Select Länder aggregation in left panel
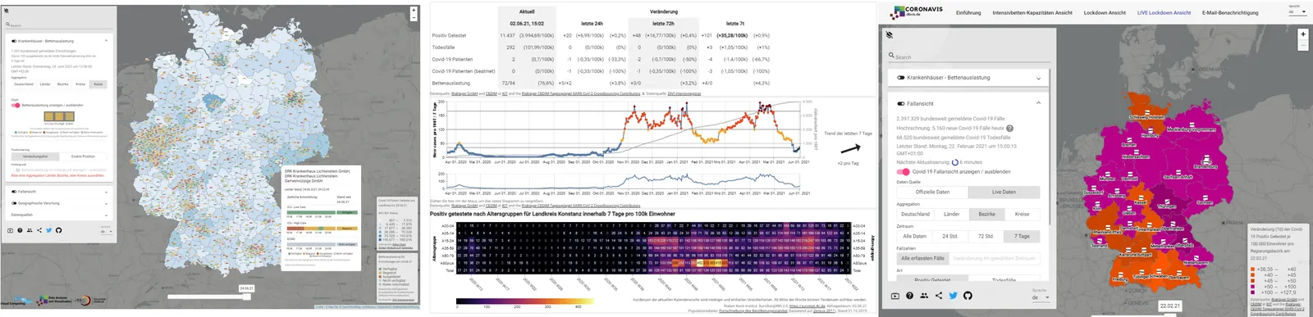The image size is (1313, 317). (x=45, y=84)
